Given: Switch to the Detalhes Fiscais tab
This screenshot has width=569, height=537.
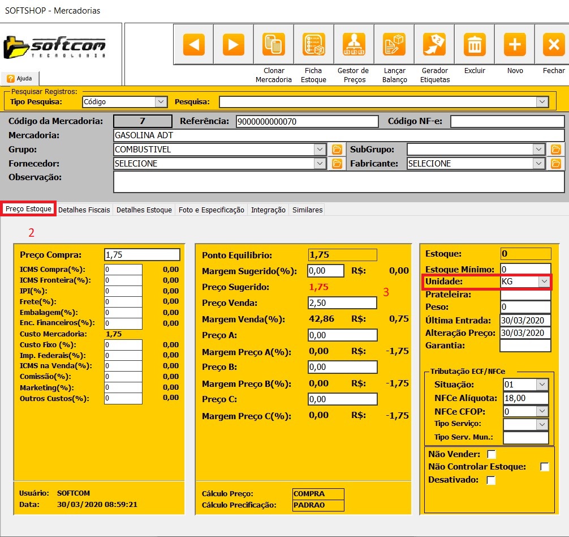Looking at the screenshot, I should coord(84,210).
